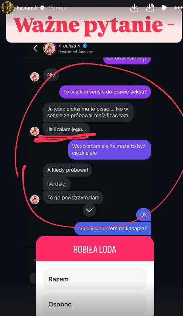
Task: Click the avatar beside the Nie message
Action: (x=35, y=77)
